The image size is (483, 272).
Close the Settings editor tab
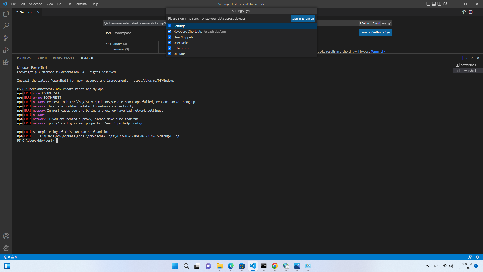pos(38,12)
